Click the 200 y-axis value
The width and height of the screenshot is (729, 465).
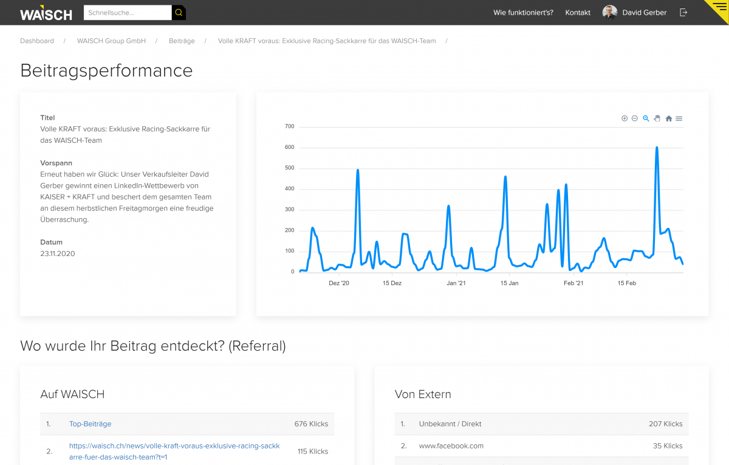click(x=289, y=230)
